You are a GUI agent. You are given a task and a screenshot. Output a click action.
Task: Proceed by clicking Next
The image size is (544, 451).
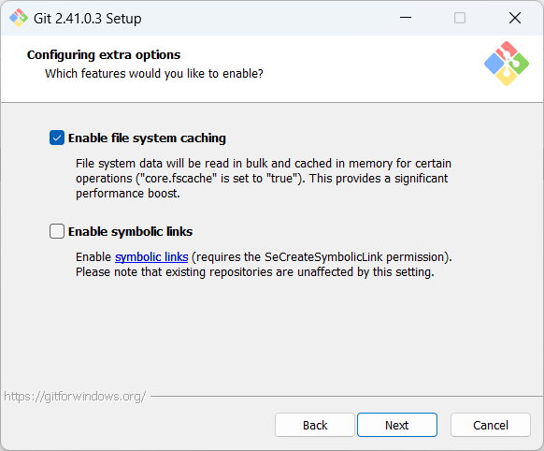(397, 425)
